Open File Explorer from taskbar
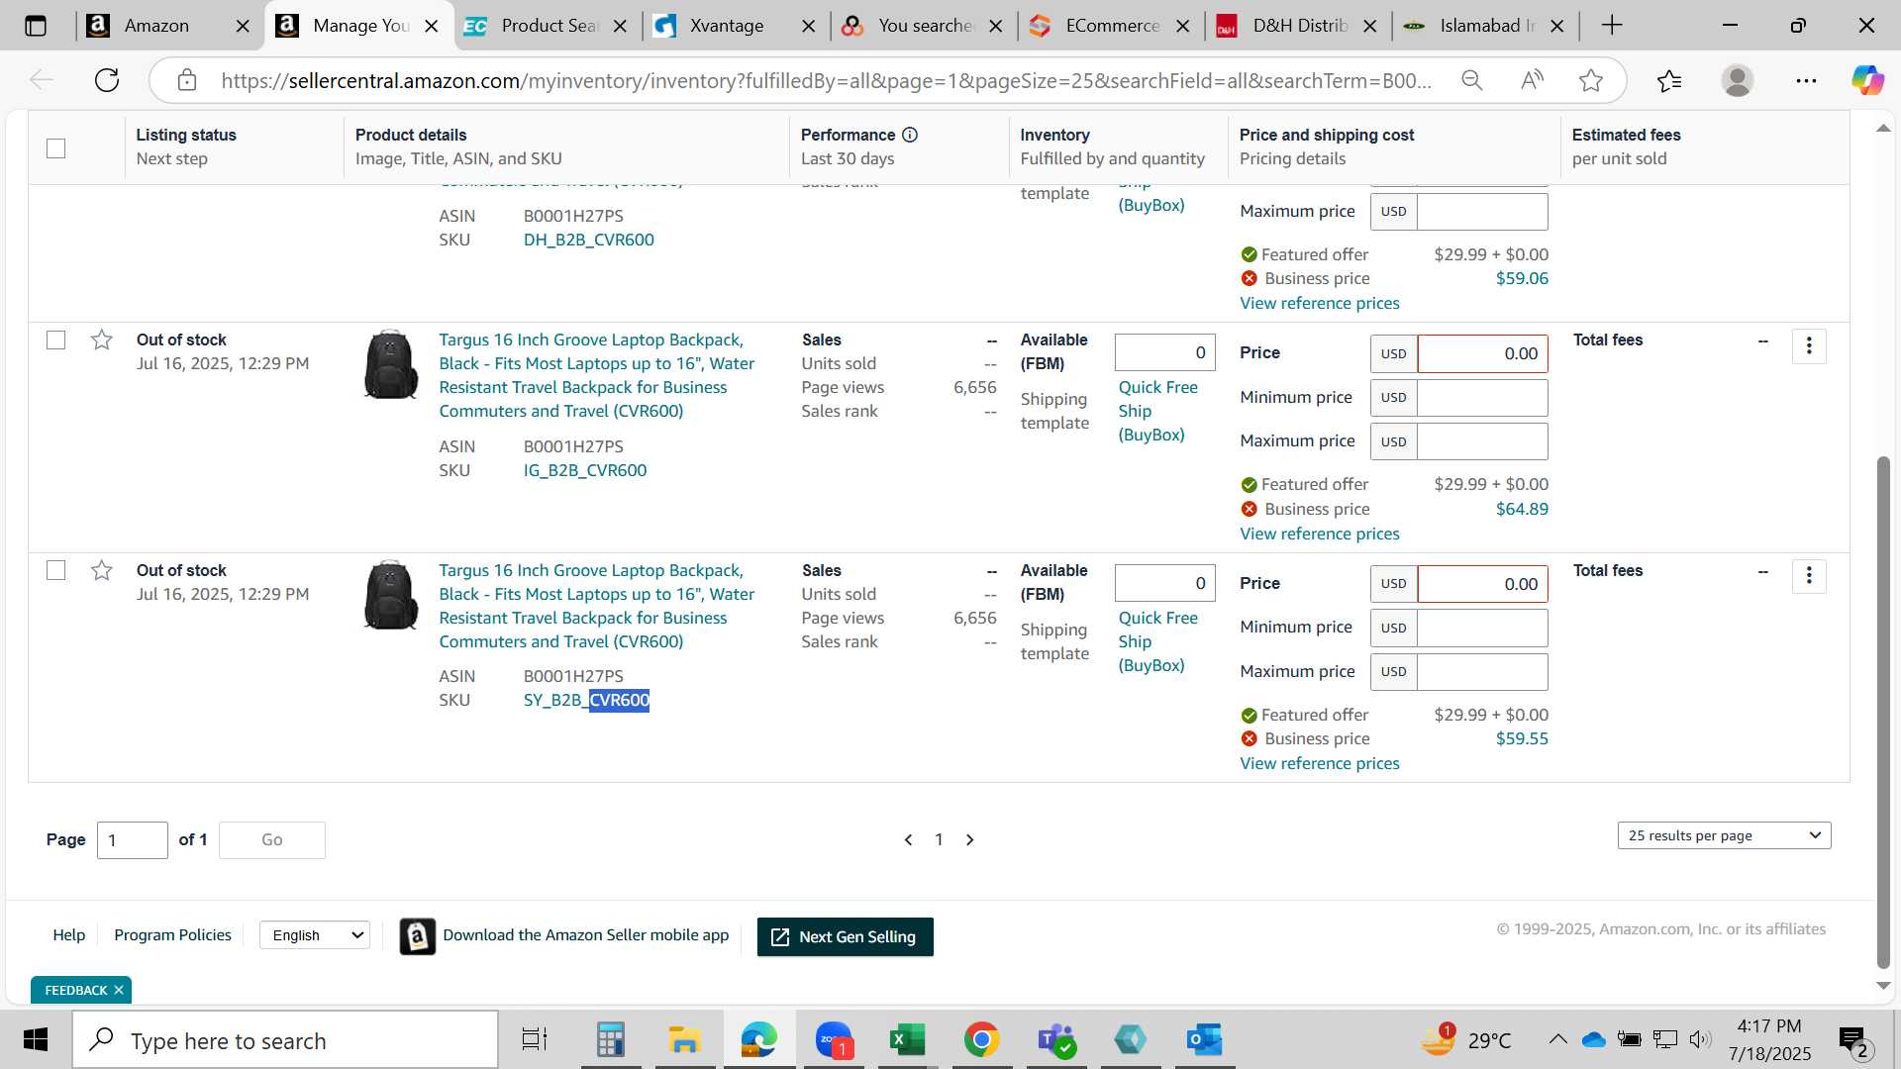The image size is (1901, 1069). click(x=684, y=1039)
